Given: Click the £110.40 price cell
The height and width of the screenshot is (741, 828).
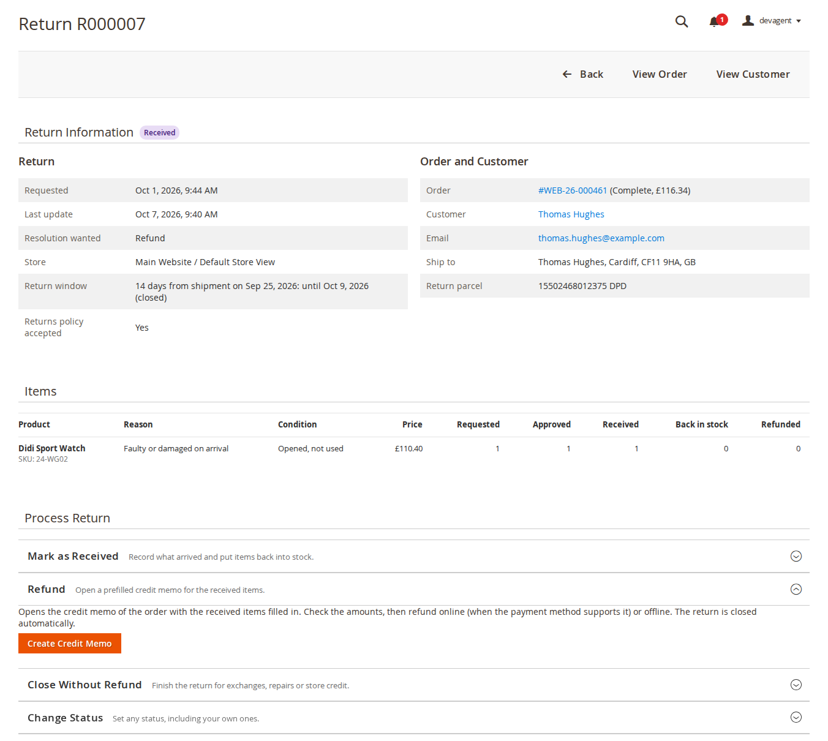Looking at the screenshot, I should [408, 448].
